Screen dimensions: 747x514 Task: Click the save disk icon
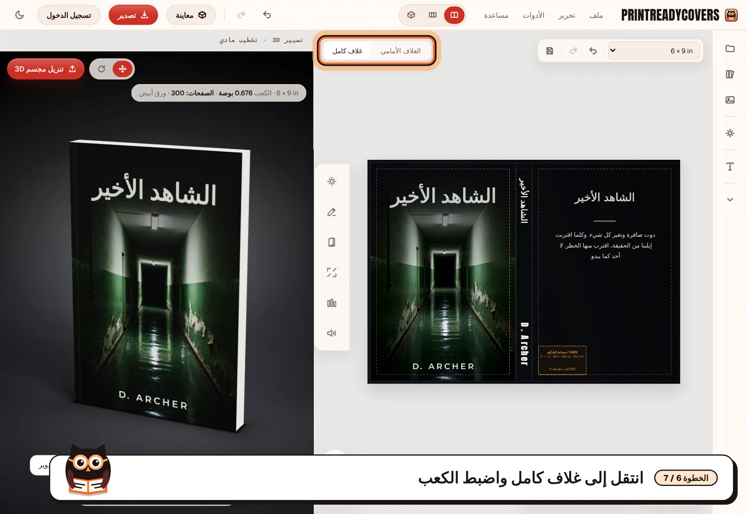(550, 50)
